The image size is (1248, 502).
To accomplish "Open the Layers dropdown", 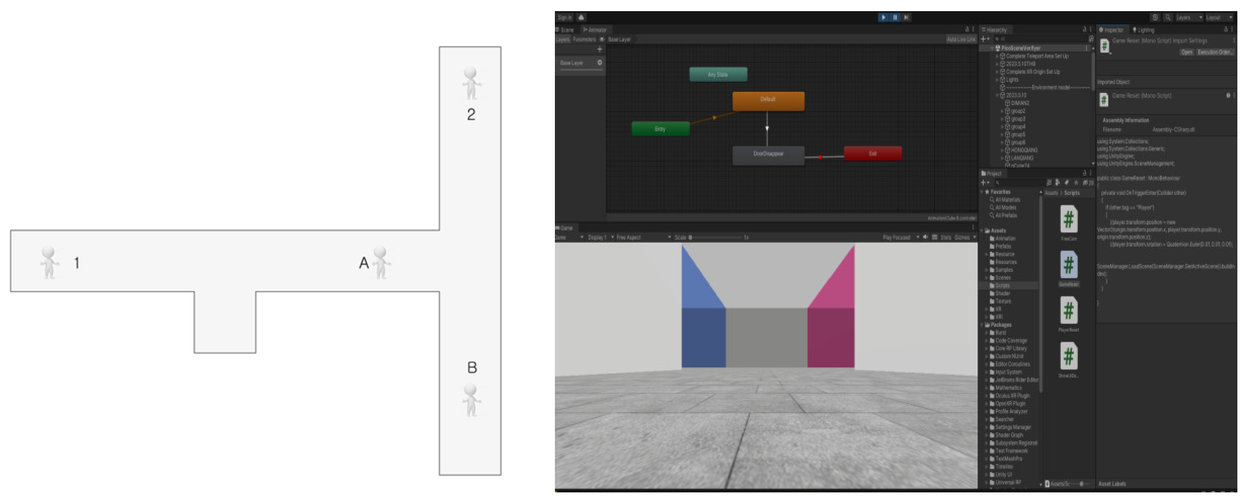I will click(x=1188, y=17).
